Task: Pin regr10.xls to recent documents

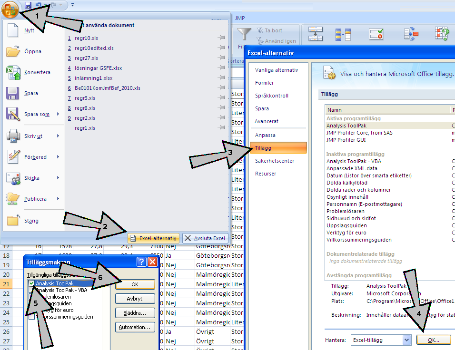Action: 221,38
